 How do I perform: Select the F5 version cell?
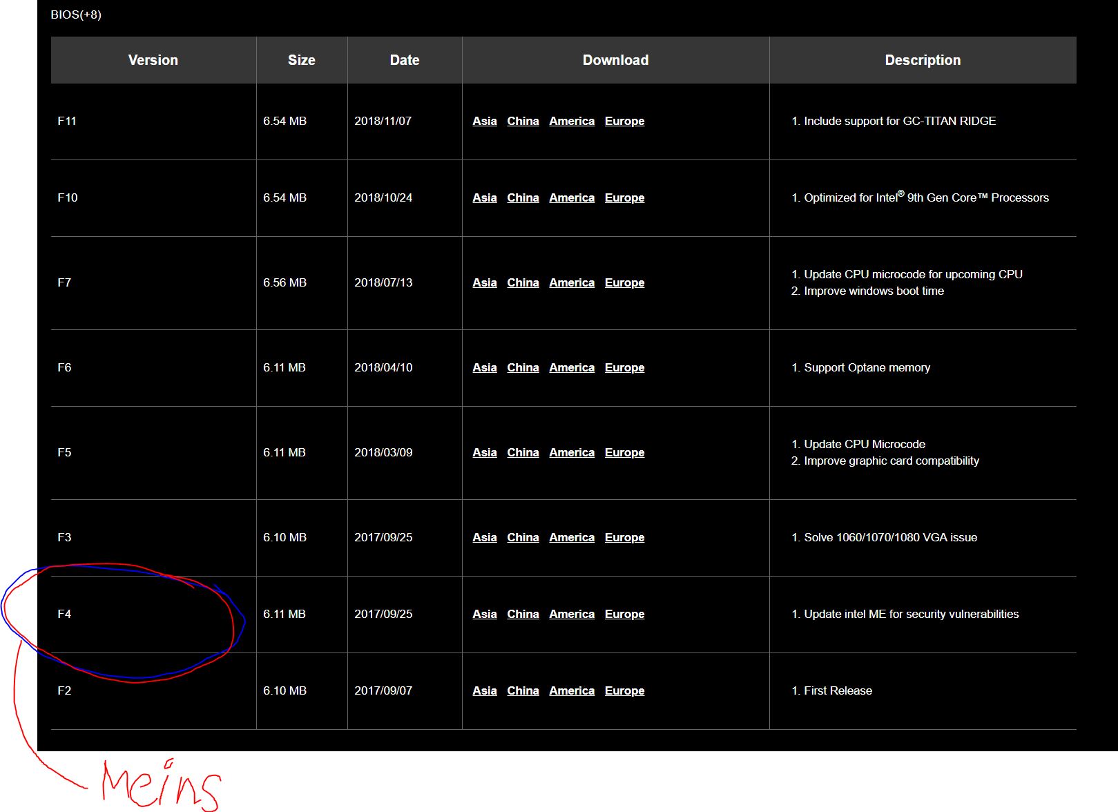tap(153, 453)
